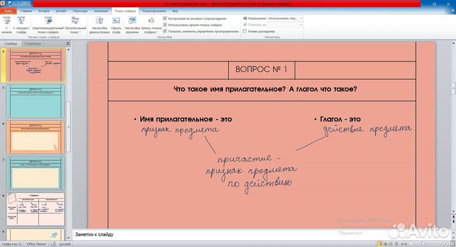456x247 pixels.
Task: Click the Save icon in quick access toolbar
Action: 10,4
